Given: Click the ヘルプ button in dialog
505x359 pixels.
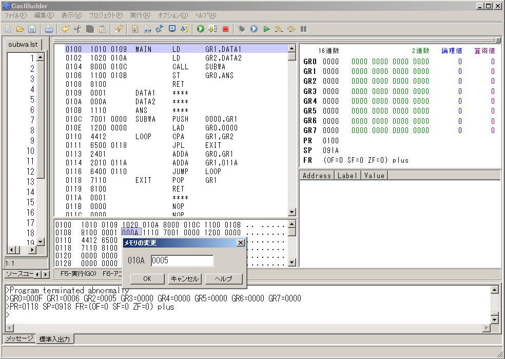Looking at the screenshot, I should tap(224, 279).
